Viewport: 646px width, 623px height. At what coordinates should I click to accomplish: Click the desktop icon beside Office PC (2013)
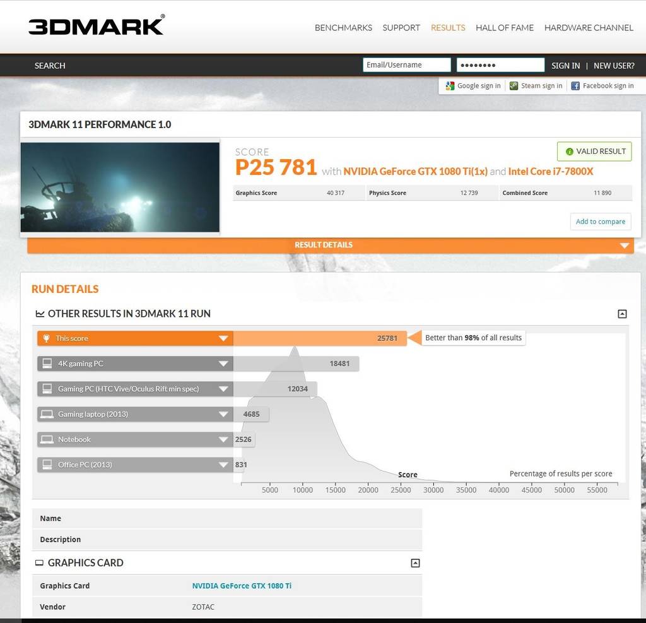[x=47, y=465]
